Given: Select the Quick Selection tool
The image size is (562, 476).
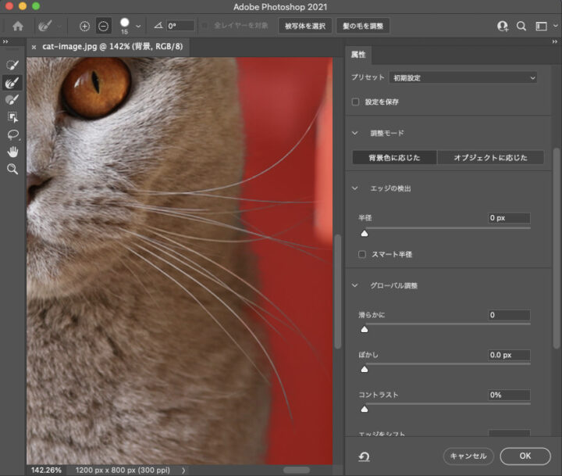Looking at the screenshot, I should click(x=12, y=65).
